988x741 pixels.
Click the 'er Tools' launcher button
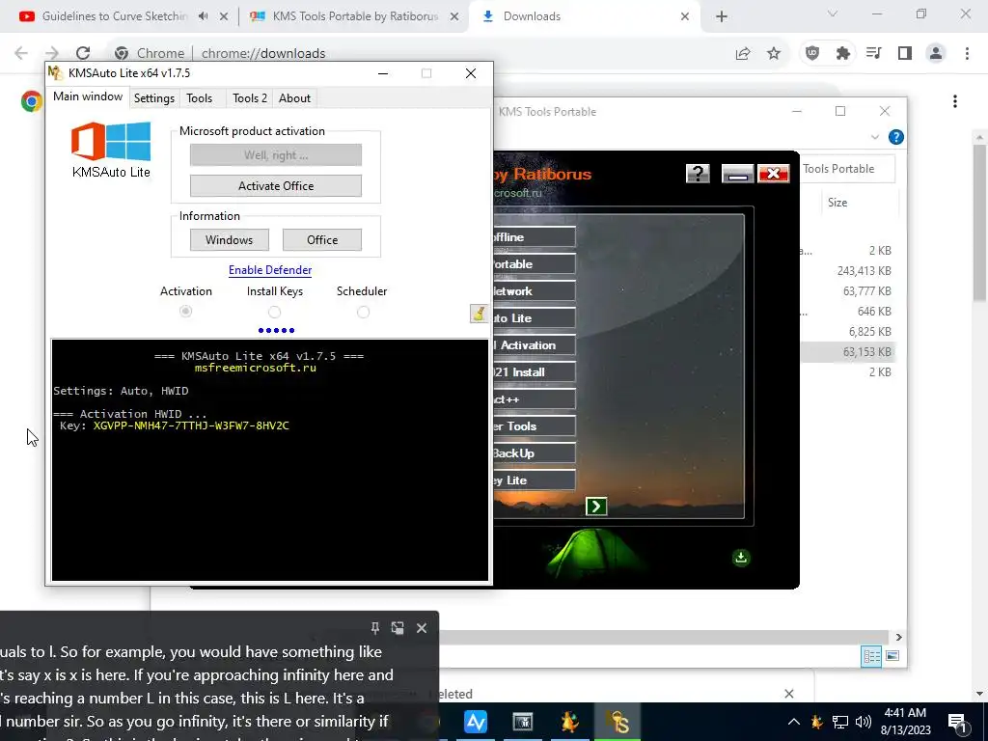(535, 426)
